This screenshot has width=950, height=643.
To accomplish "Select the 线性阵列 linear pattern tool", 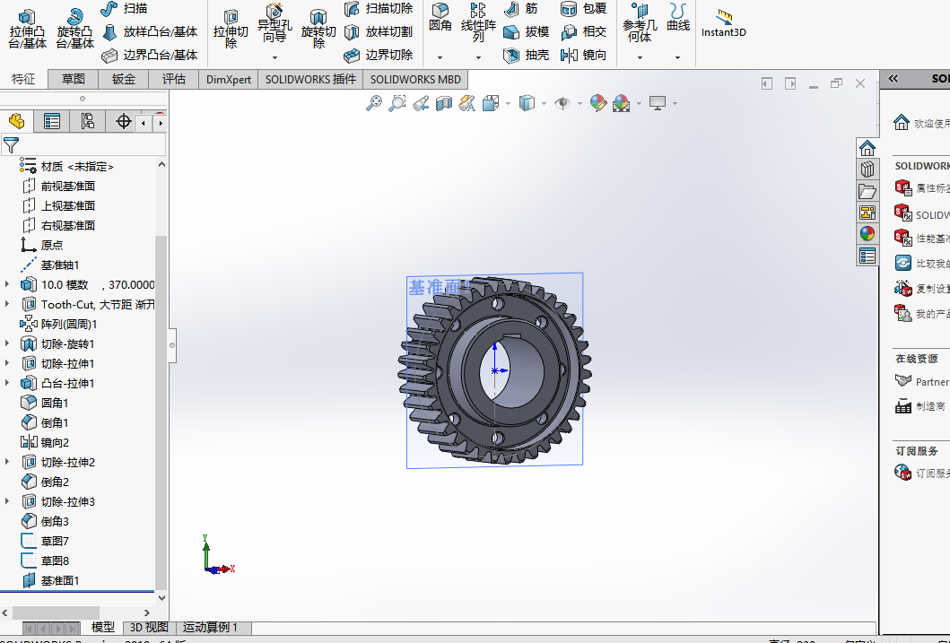I will [478, 22].
